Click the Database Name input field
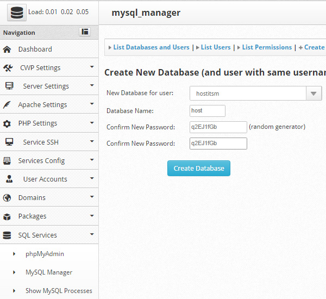 208,111
